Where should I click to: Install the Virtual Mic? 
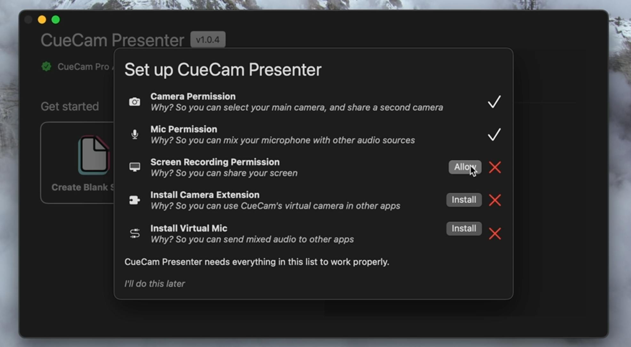tap(464, 229)
